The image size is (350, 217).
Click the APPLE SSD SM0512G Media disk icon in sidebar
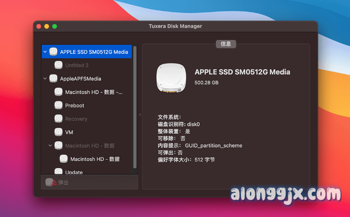(53, 52)
